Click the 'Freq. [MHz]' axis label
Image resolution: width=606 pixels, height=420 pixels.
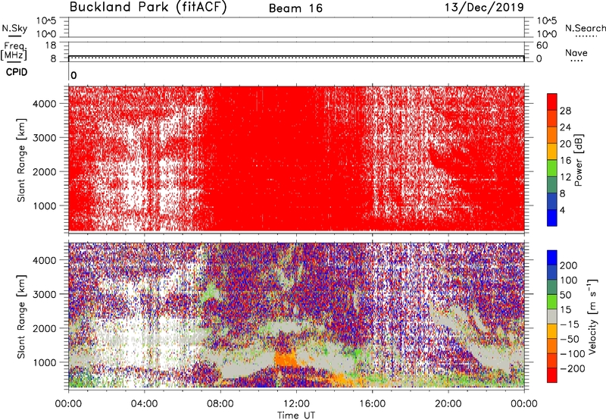(x=14, y=51)
